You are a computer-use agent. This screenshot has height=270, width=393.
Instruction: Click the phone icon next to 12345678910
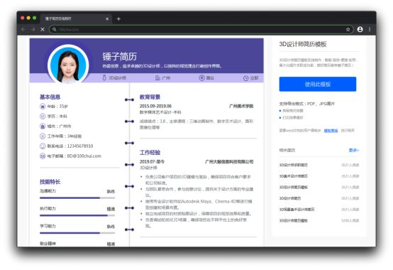[43, 146]
